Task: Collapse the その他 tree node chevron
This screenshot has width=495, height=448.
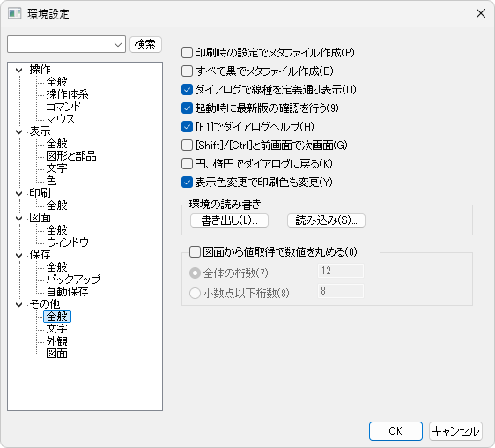Action: [x=19, y=304]
